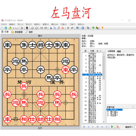Copy using the toolbar copy icon
This screenshot has width=136, height=136.
coord(55,28)
